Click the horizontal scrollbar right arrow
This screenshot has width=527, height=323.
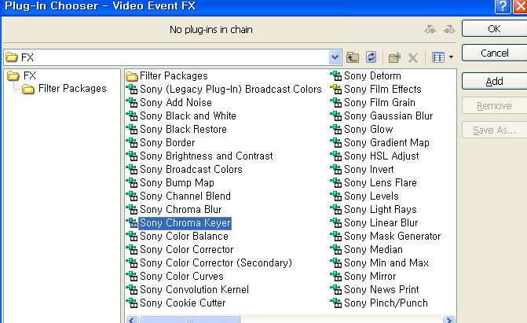tap(449, 319)
